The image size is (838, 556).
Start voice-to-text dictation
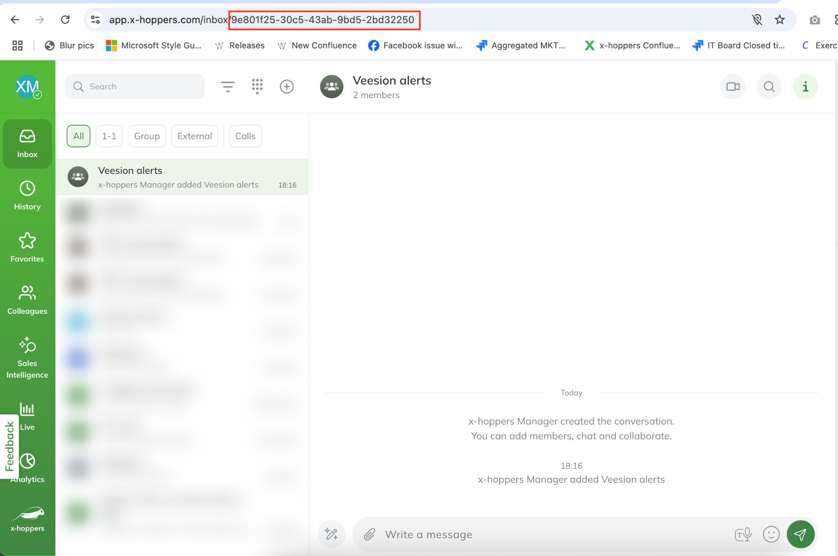pyautogui.click(x=743, y=534)
